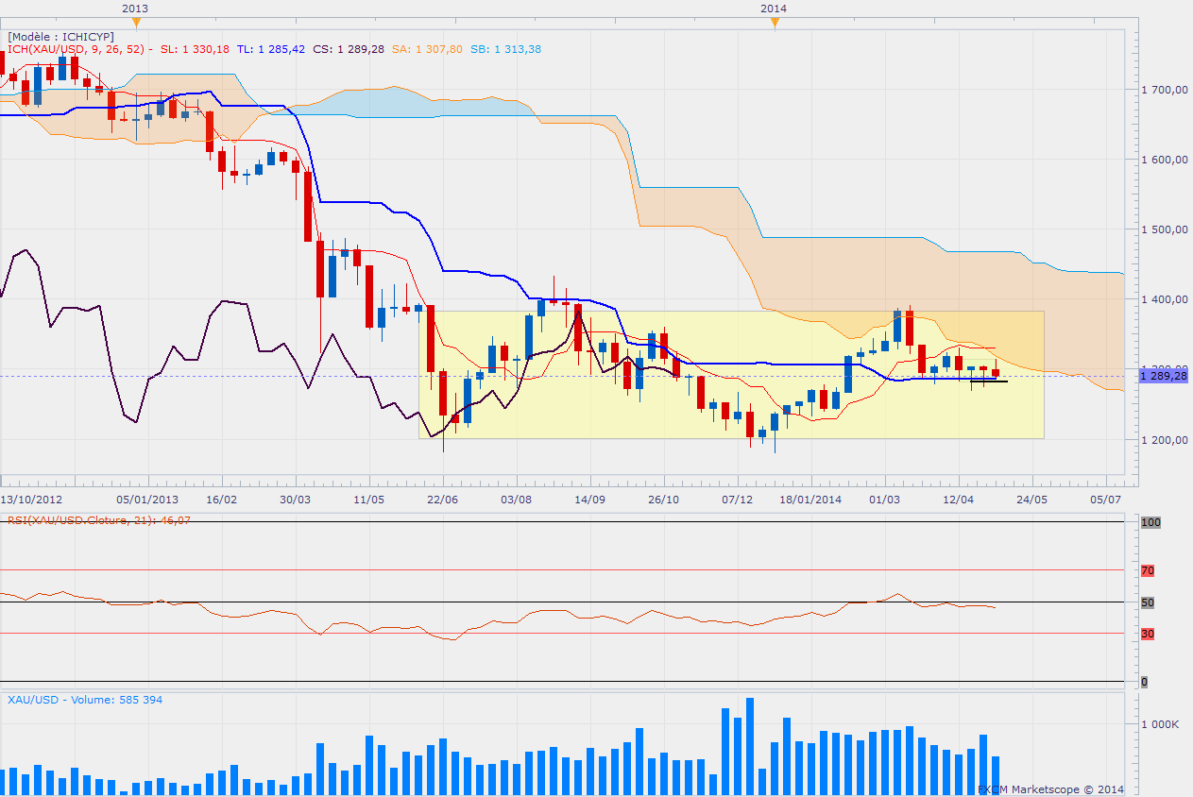Click the orange 2013 year marker triangle
Viewport: 1193px width, 797px height.
pos(136,22)
